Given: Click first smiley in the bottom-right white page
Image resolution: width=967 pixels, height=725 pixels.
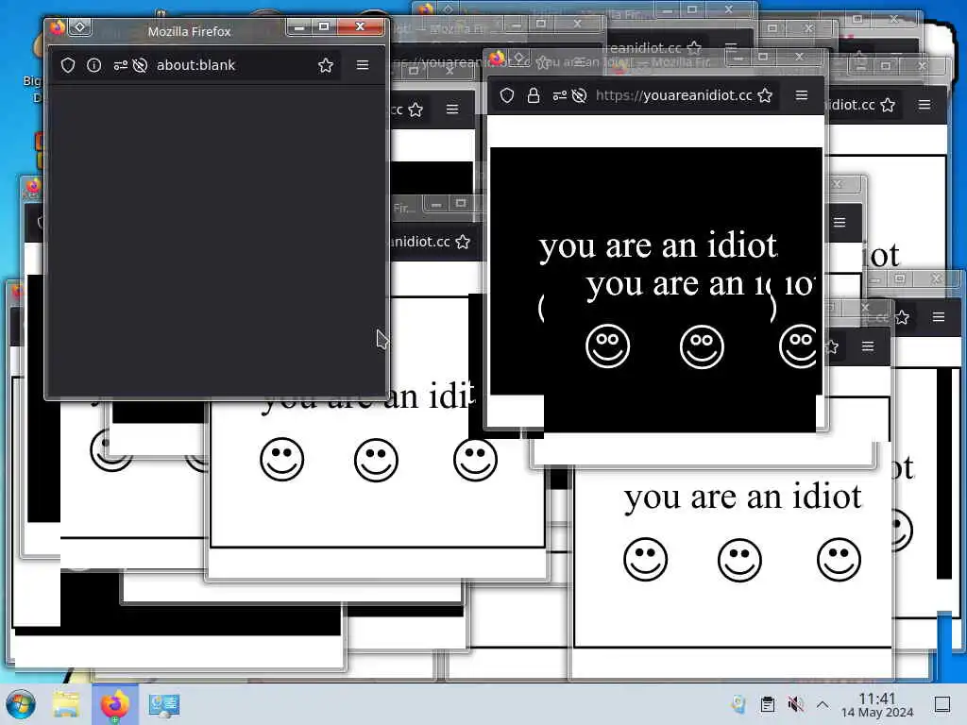Looking at the screenshot, I should [x=646, y=559].
